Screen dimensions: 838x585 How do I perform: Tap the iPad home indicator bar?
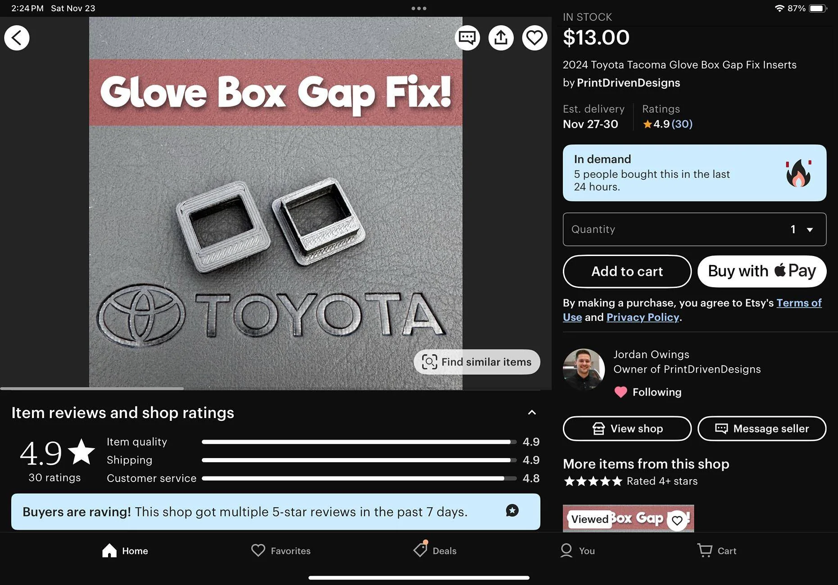click(x=419, y=578)
